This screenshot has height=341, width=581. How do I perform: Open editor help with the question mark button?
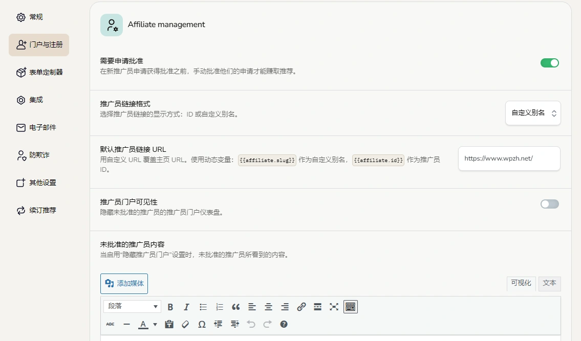tap(284, 324)
